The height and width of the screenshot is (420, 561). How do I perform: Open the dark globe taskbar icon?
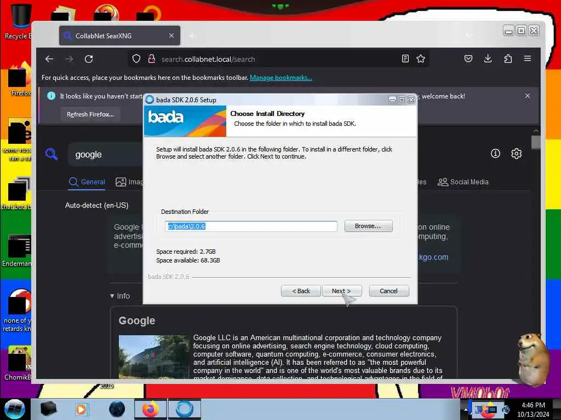point(117,409)
